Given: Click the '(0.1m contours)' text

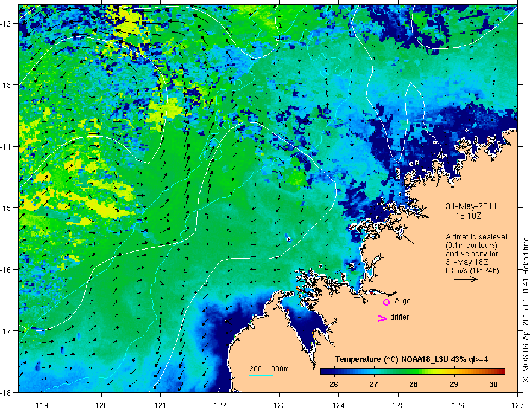Looking at the screenshot, I should [472, 245].
